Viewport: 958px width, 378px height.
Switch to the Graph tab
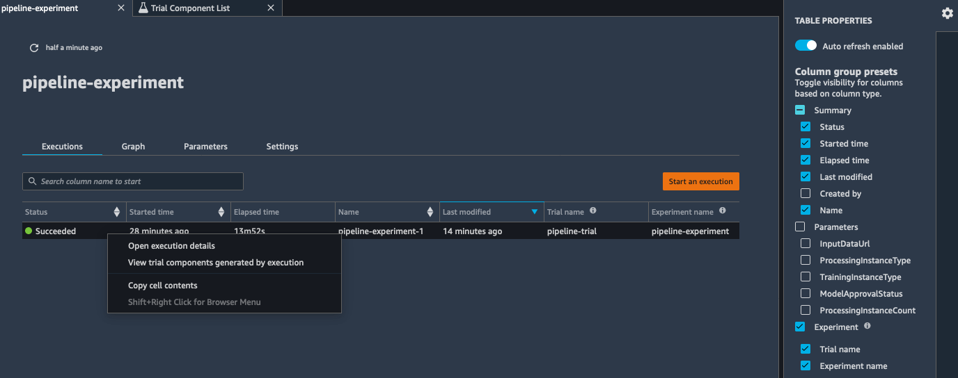pos(133,147)
